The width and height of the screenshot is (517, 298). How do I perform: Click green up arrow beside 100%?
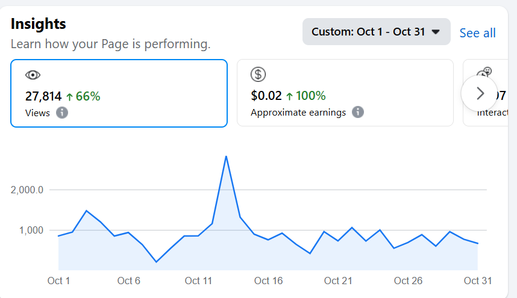coord(289,96)
